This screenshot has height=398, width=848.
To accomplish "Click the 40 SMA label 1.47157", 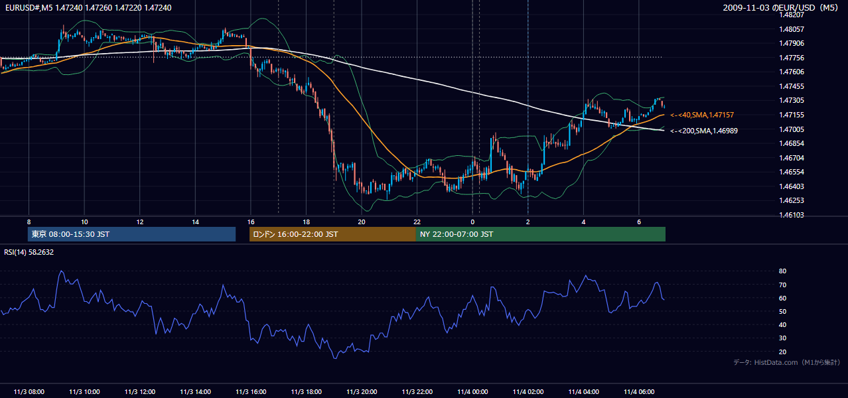I will click(702, 115).
